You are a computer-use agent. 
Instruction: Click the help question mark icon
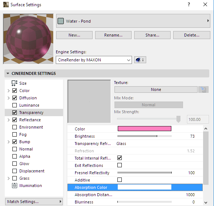[x=189, y=4]
